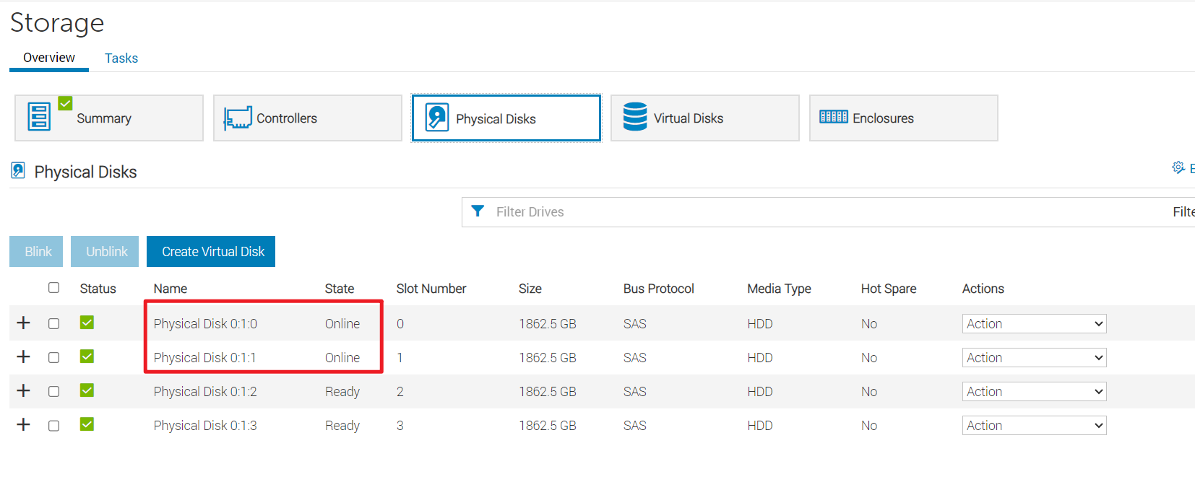This screenshot has height=495, width=1195.
Task: Open Action dropdown for Physical Disk 0:1:2
Action: click(x=1034, y=392)
